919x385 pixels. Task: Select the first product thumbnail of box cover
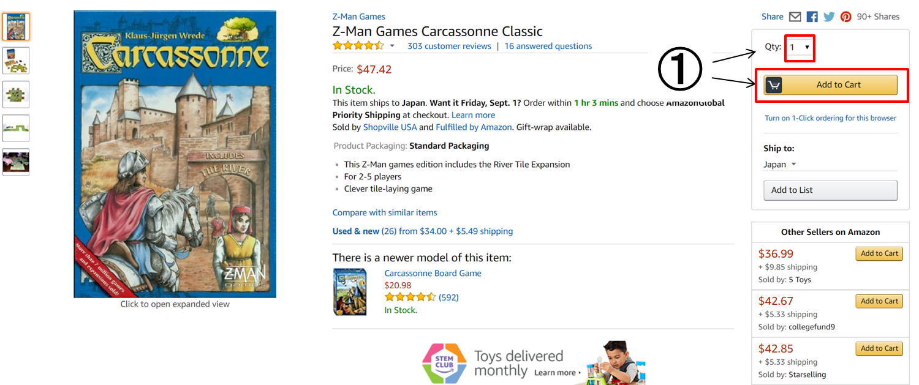tap(16, 26)
